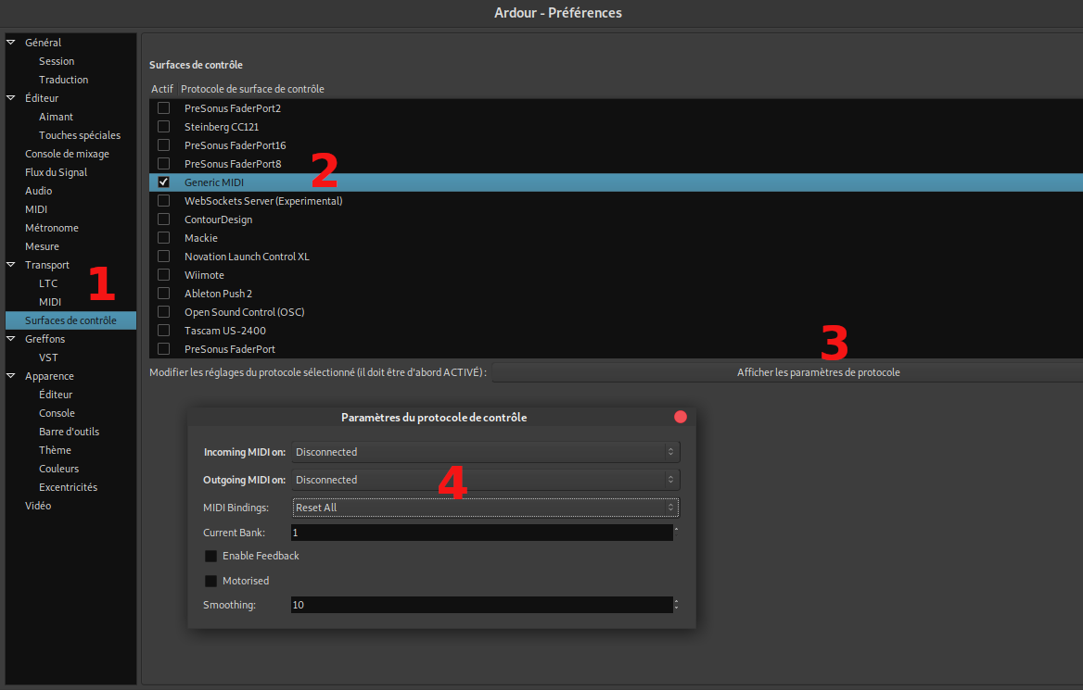Uncheck the Generic MIDI active checkbox

point(164,182)
